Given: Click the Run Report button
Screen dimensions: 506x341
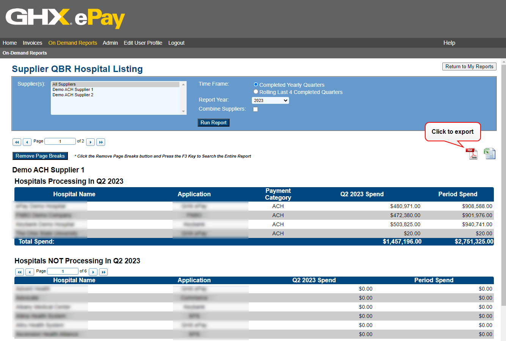Looking at the screenshot, I should pos(214,122).
